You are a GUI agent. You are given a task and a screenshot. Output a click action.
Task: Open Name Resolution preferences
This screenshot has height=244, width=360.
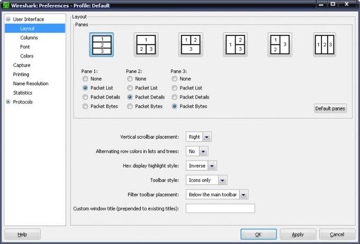point(31,84)
